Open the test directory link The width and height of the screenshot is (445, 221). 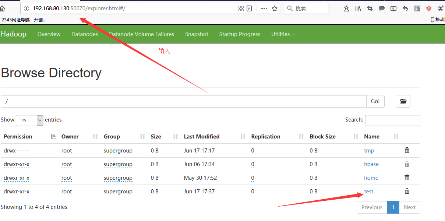368,192
